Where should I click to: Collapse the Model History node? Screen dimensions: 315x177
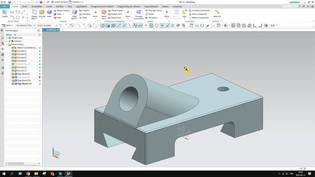7,44
